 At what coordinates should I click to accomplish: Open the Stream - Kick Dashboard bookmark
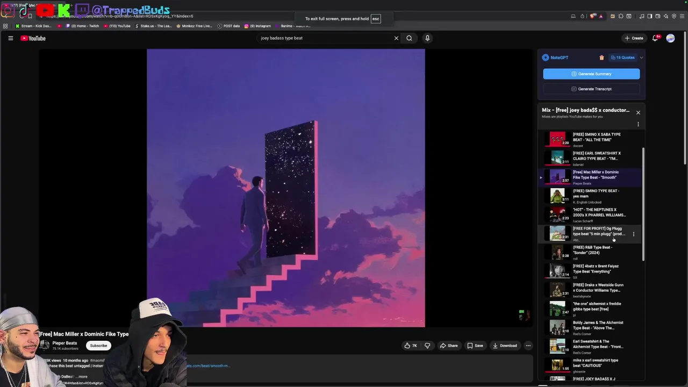pyautogui.click(x=34, y=26)
